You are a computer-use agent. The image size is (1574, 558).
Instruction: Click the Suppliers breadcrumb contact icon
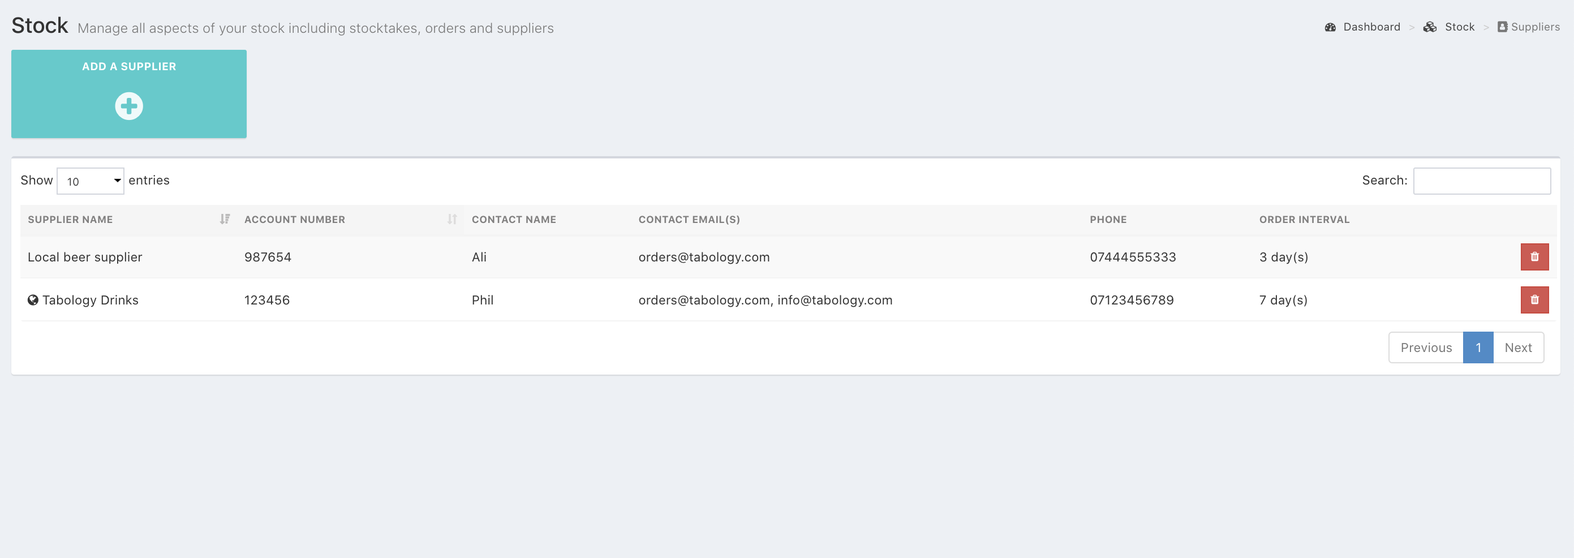pos(1502,27)
